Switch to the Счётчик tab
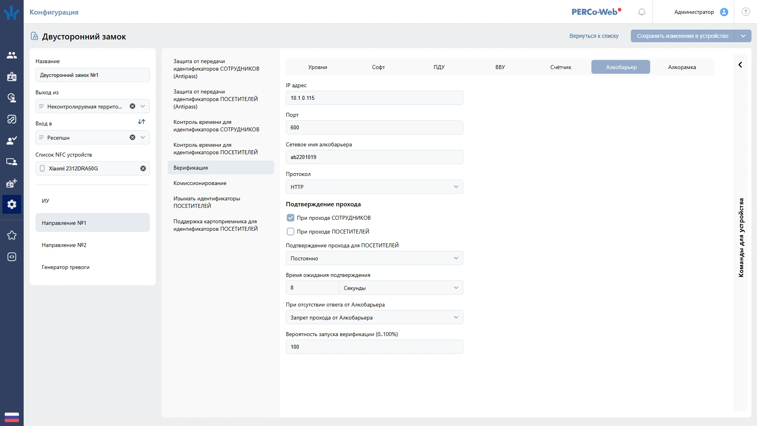 (561, 67)
